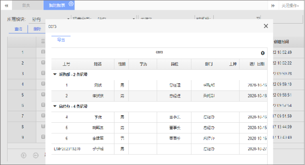This screenshot has width=305, height=165.
Task: Select the active blue report tab
Action: click(x=57, y=5)
